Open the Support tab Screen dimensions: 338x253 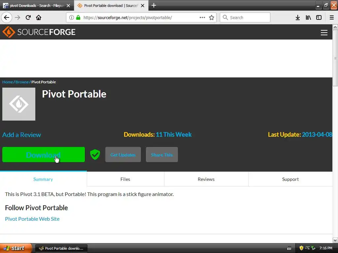click(x=290, y=179)
